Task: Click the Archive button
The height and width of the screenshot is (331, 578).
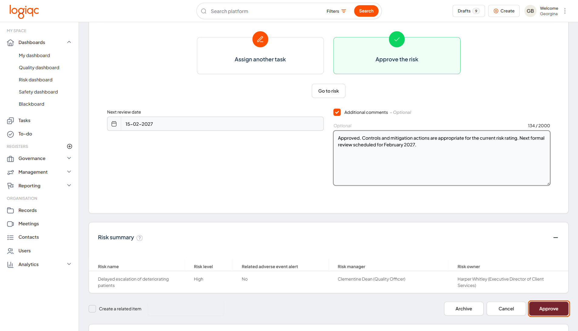Action: [464, 309]
